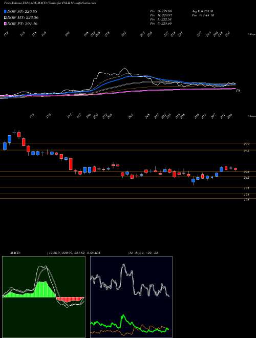Click the tall red candle falling to 225

point(71,164)
